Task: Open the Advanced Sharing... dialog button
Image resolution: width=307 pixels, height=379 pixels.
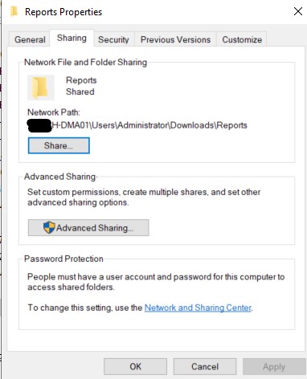Action: [x=88, y=228]
